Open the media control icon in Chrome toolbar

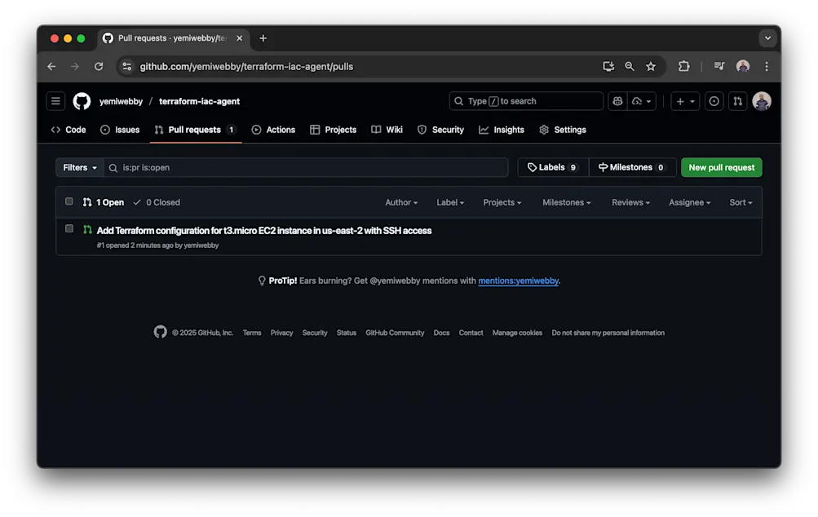pyautogui.click(x=719, y=66)
